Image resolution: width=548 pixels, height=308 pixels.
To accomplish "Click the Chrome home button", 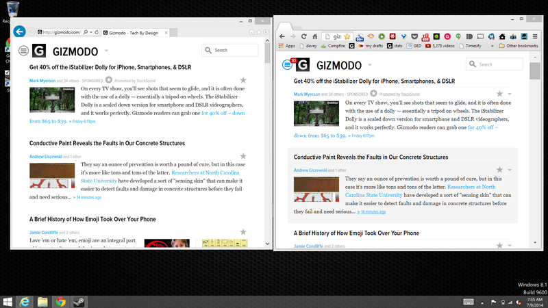I will coord(314,36).
